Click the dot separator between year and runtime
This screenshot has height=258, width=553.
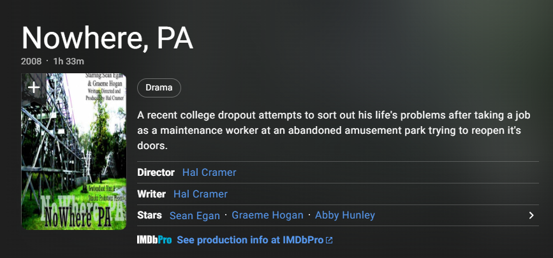point(47,61)
